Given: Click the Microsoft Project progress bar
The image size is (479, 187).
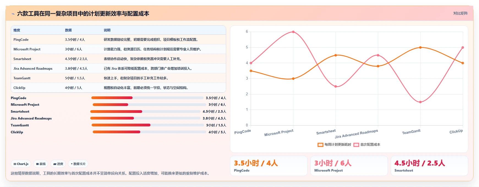Looking at the screenshot, I should [x=149, y=105].
